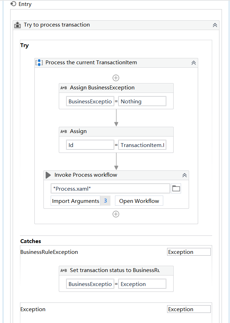Browse for workflow file with folder icon
This screenshot has width=230, height=323.
coord(176,189)
